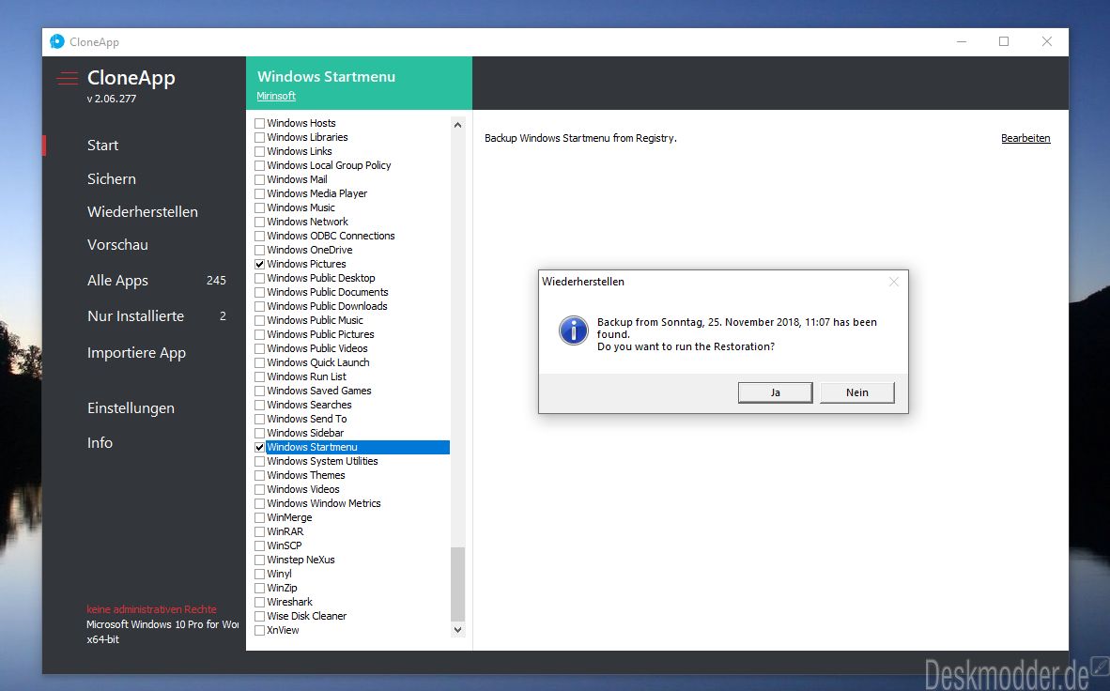The width and height of the screenshot is (1110, 691).
Task: Show Alle Apps list
Action: click(117, 281)
